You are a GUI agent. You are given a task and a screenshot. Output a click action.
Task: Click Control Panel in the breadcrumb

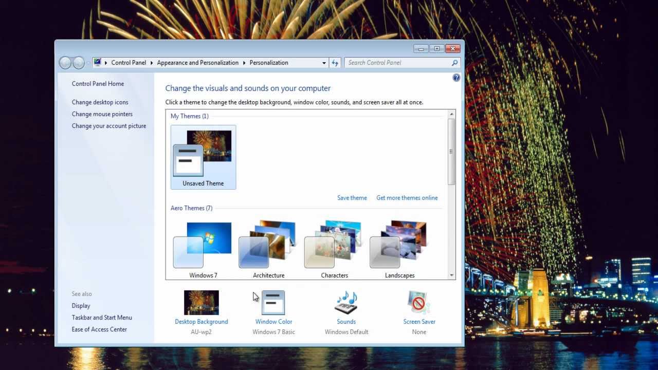[129, 63]
